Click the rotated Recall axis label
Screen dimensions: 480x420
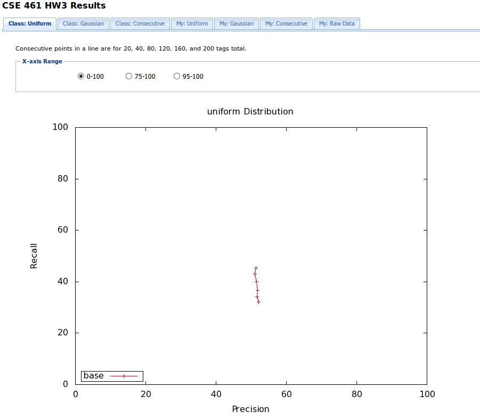tap(34, 256)
